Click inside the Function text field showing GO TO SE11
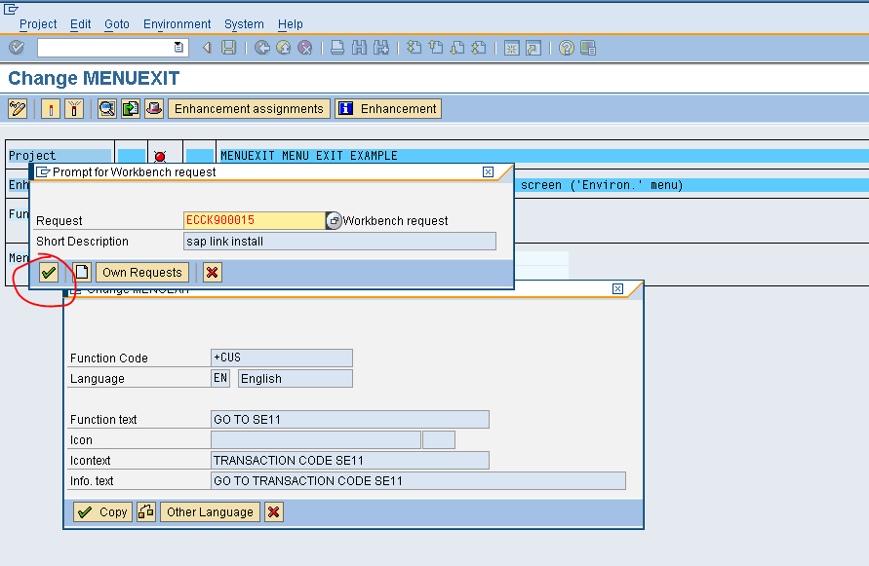 pos(349,419)
